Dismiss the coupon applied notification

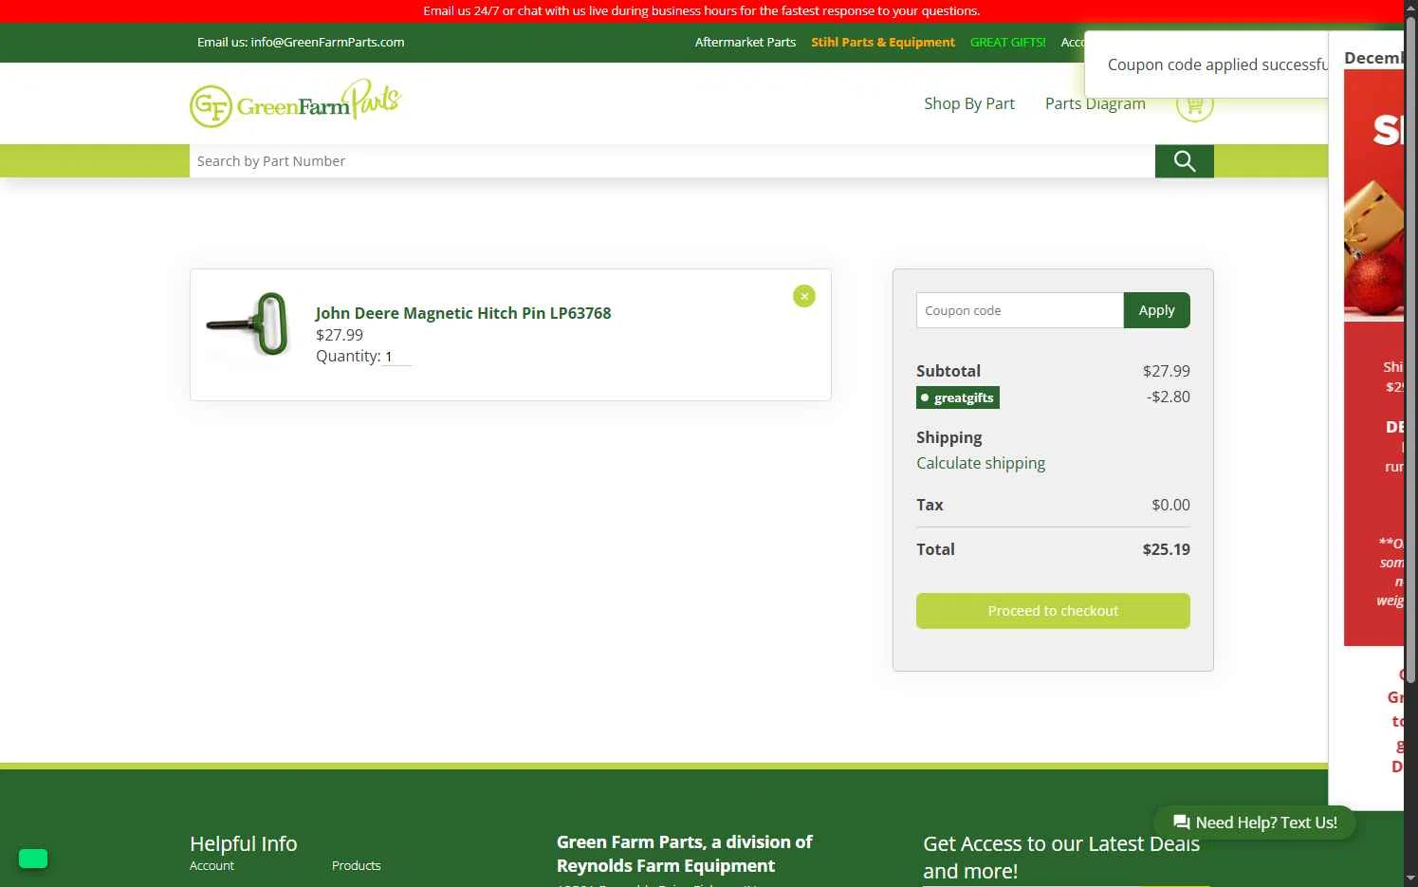1206,65
